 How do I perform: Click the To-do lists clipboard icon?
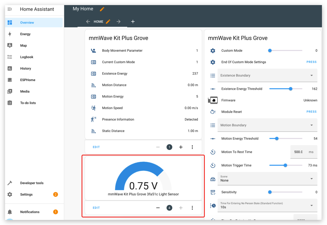[10, 103]
